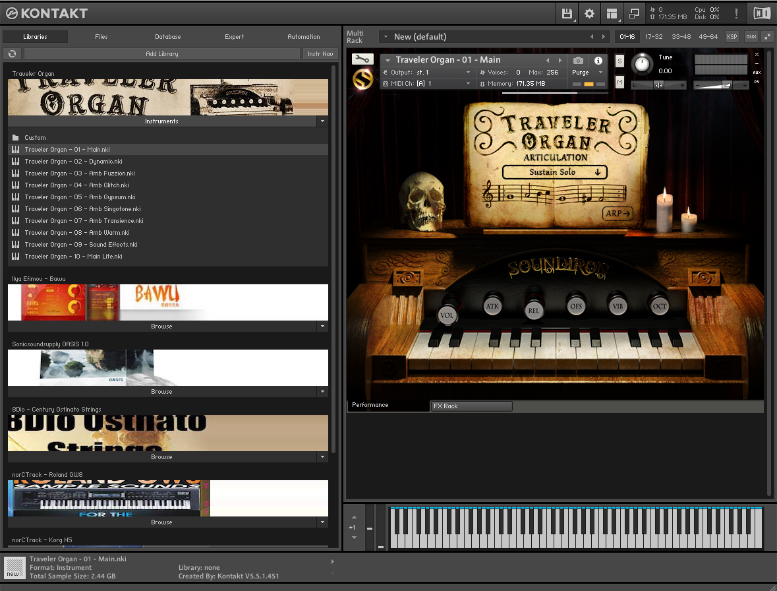Toggle the Instr Nav pane
This screenshot has height=591, width=777.
320,53
